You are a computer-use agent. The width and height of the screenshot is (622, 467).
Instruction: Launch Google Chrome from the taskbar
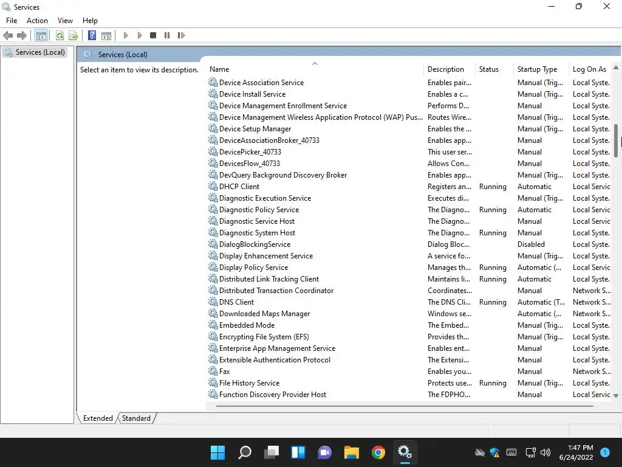pos(378,452)
